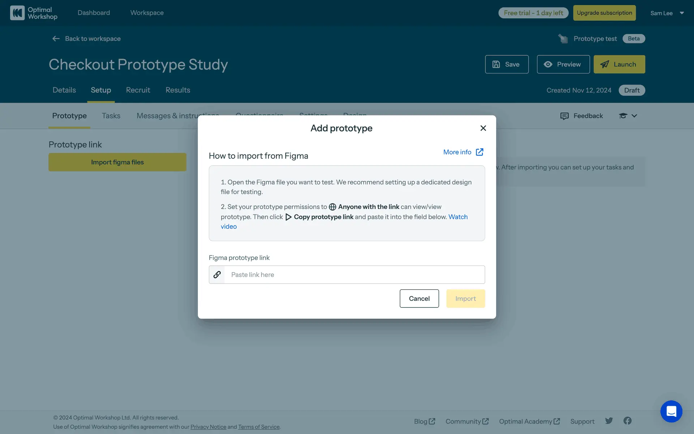Click Upgrade subscription button
The image size is (694, 434).
604,13
